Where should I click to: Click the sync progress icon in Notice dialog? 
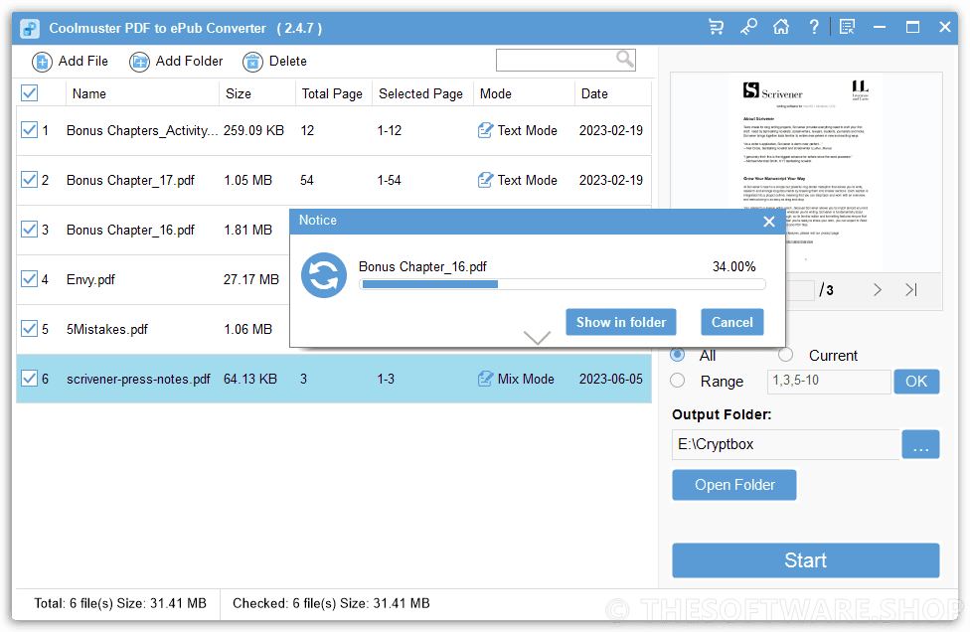coord(324,275)
